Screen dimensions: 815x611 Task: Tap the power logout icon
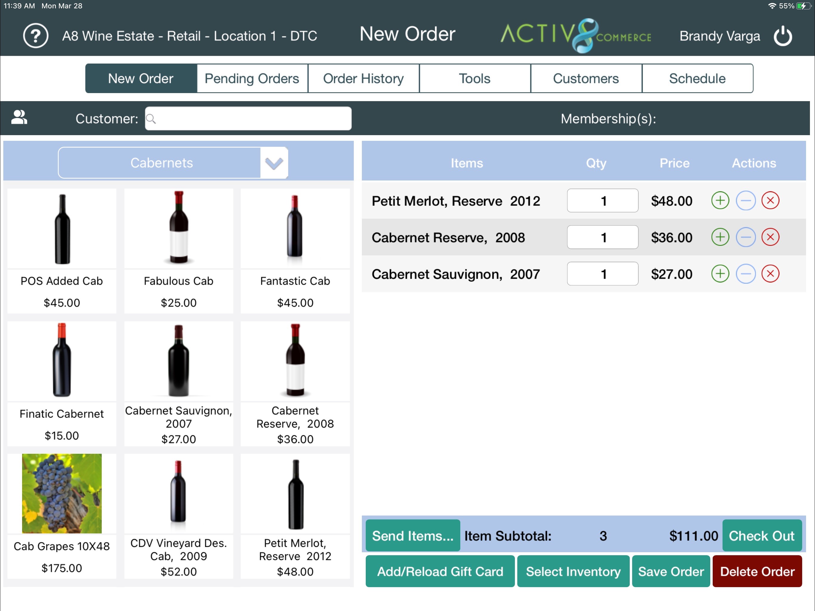pyautogui.click(x=782, y=36)
